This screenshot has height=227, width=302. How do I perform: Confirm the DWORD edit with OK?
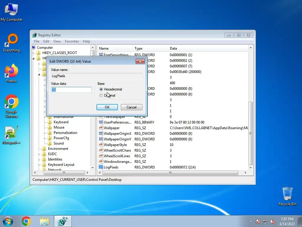coord(107,107)
